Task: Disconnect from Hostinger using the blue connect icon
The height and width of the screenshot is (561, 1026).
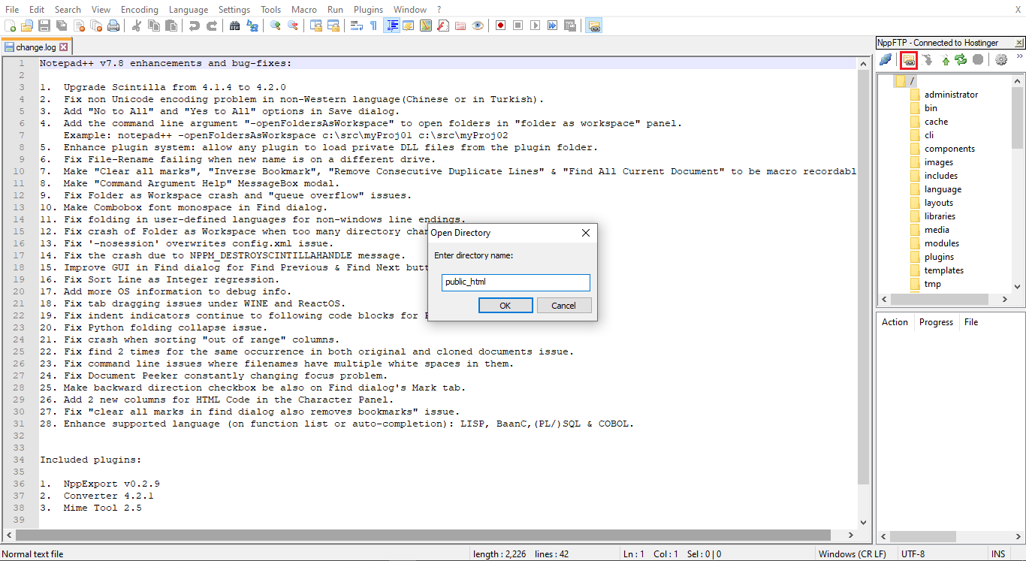Action: [886, 59]
